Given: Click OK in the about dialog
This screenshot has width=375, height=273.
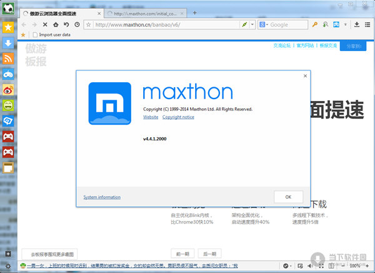Looking at the screenshot, I should point(288,197).
